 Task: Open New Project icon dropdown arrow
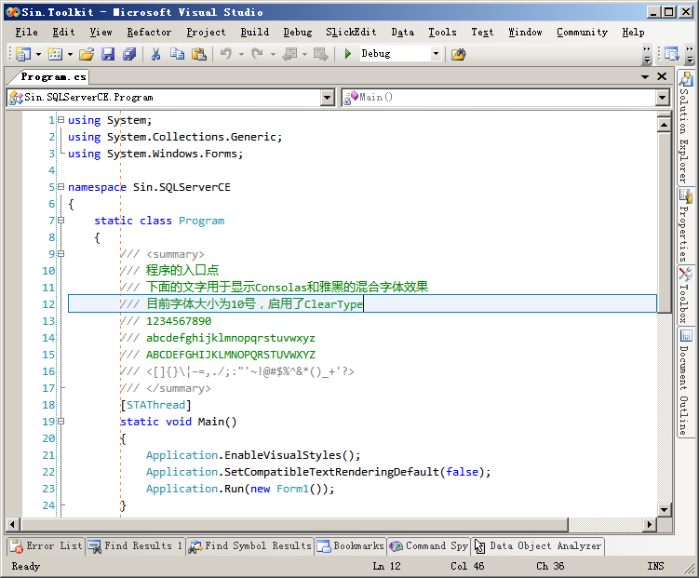38,54
